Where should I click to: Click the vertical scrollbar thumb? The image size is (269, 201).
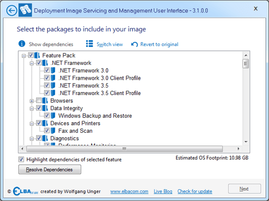[x=246, y=64]
